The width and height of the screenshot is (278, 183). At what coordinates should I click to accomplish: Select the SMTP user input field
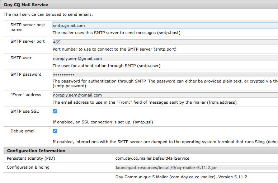pos(165,58)
